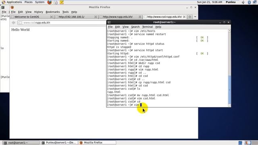The height and width of the screenshot is (145, 258).
Task: Click the terminal scrollbar up arrow
Action: [229, 31]
